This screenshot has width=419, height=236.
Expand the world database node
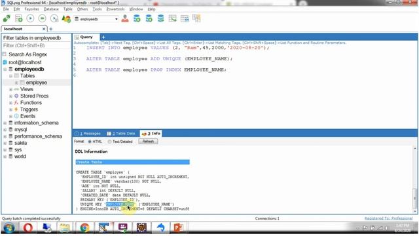[5, 157]
